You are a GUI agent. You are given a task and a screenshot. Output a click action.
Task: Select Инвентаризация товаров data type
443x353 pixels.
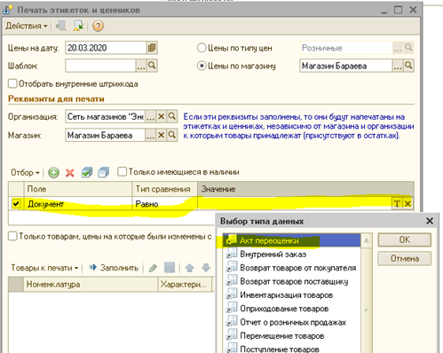pyautogui.click(x=292, y=295)
